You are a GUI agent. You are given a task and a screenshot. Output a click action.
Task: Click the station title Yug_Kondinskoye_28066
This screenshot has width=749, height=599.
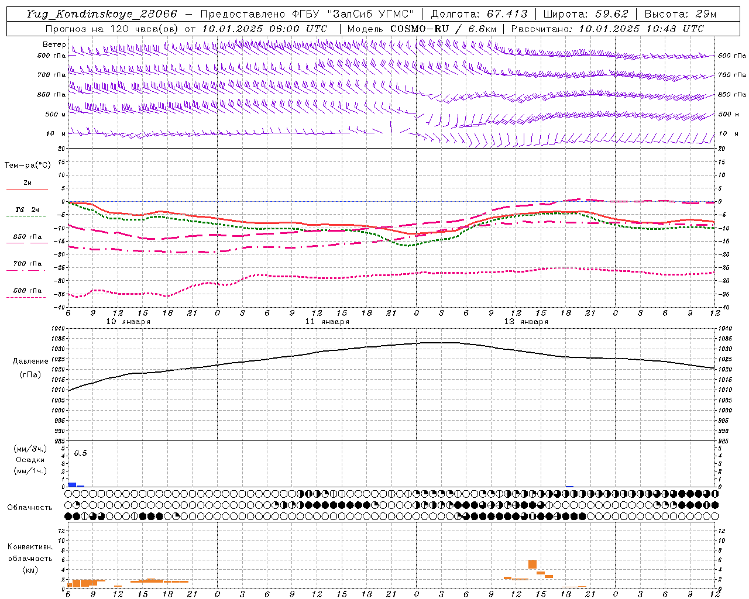[x=102, y=14]
